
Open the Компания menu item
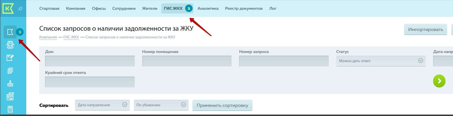point(76,8)
